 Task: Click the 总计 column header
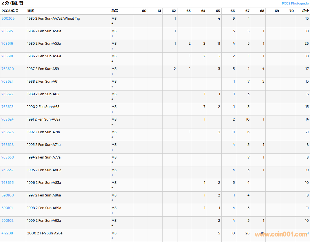tap(305, 11)
